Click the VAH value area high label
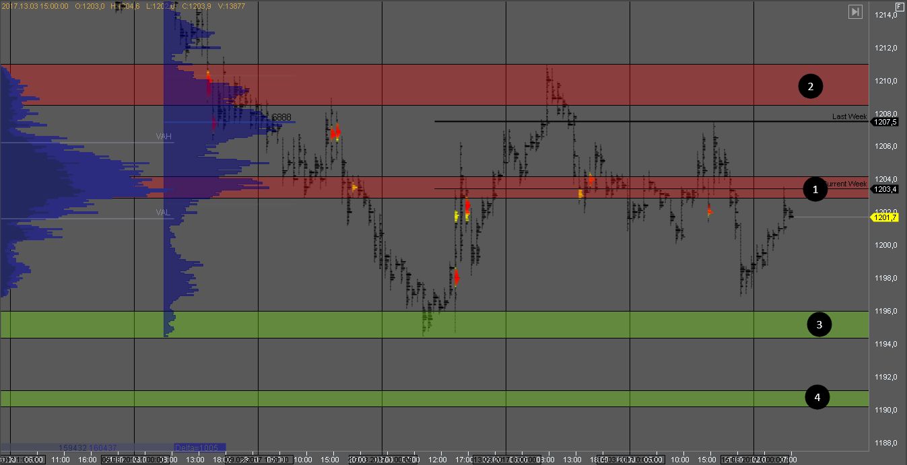This screenshot has height=465, width=907. pyautogui.click(x=164, y=137)
